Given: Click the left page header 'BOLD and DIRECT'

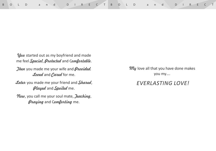Looking at the screenshot, I should (54, 5).
